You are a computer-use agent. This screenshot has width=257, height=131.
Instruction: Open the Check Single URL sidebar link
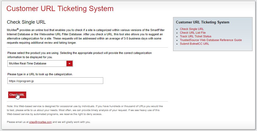tap(192, 29)
